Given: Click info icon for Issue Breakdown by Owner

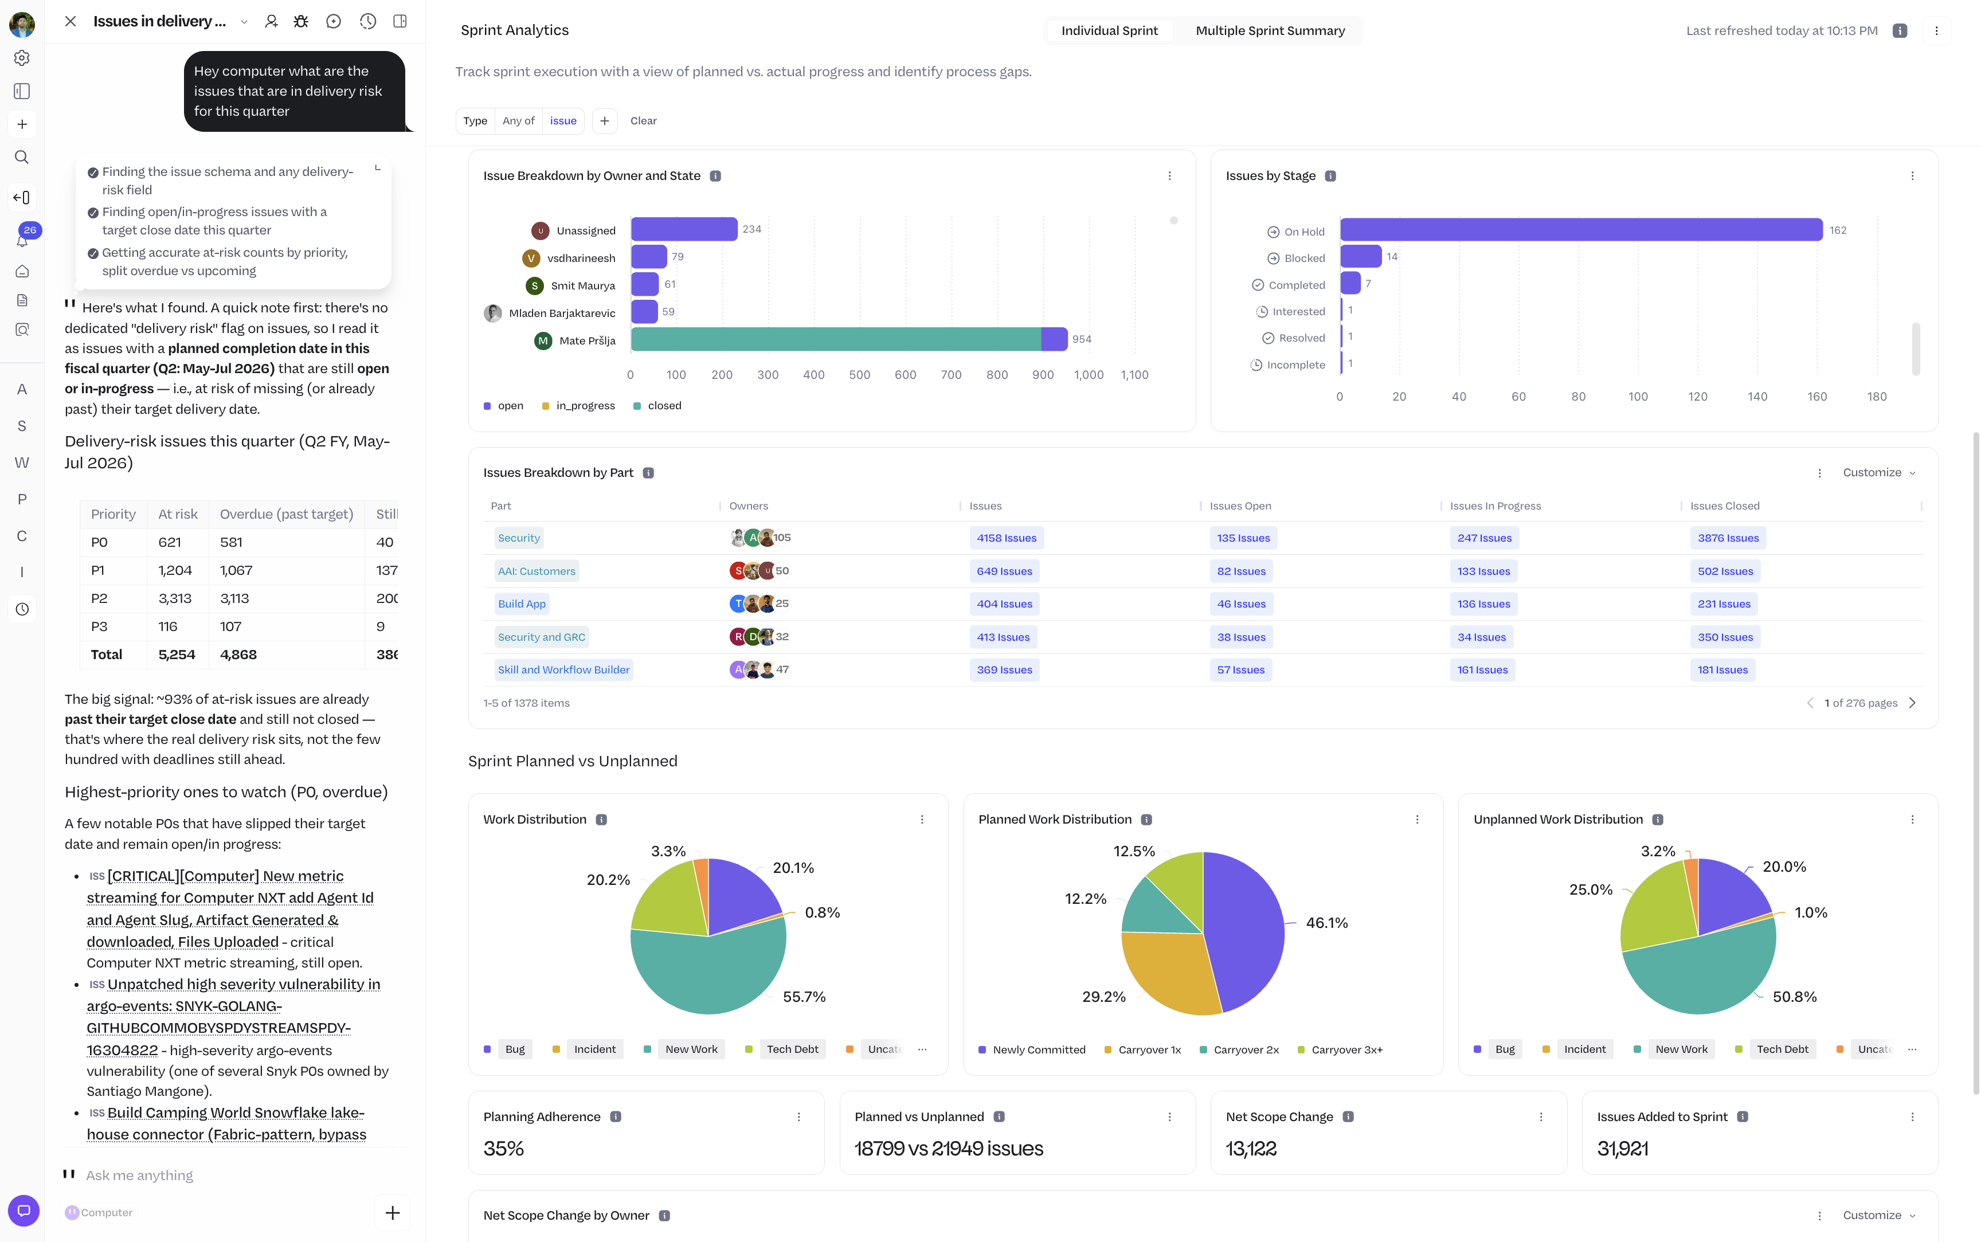Looking at the screenshot, I should (715, 176).
